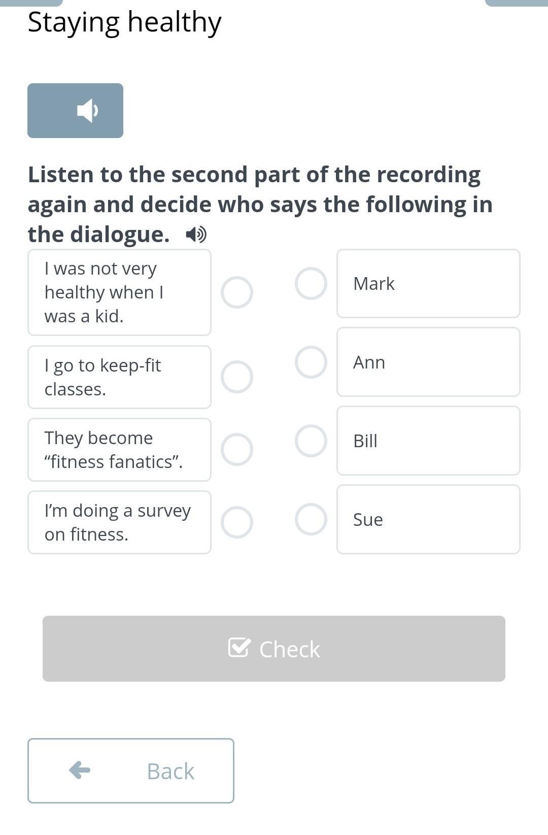The height and width of the screenshot is (835, 548).
Task: Choose the radio circle for Mark
Action: (x=311, y=283)
